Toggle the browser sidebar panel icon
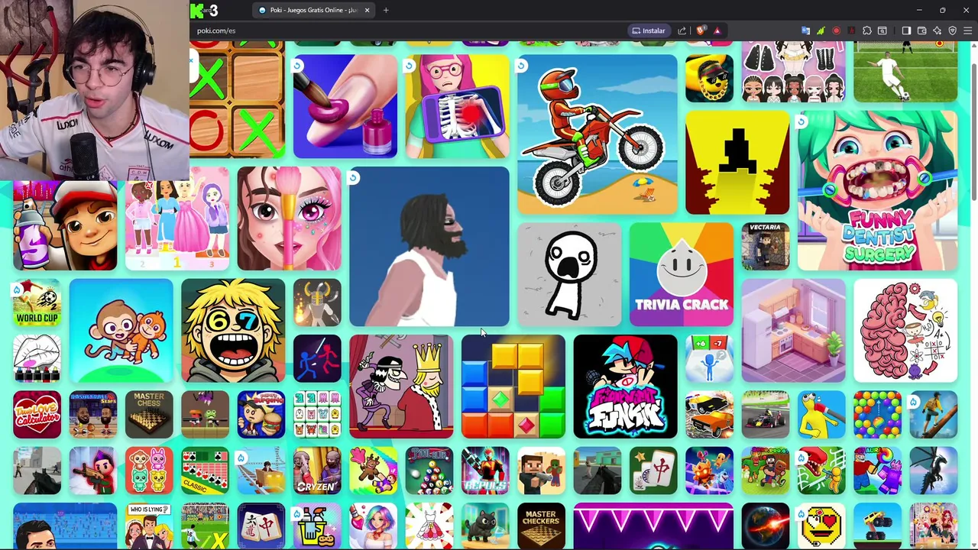Viewport: 978px width, 550px height. coord(906,31)
